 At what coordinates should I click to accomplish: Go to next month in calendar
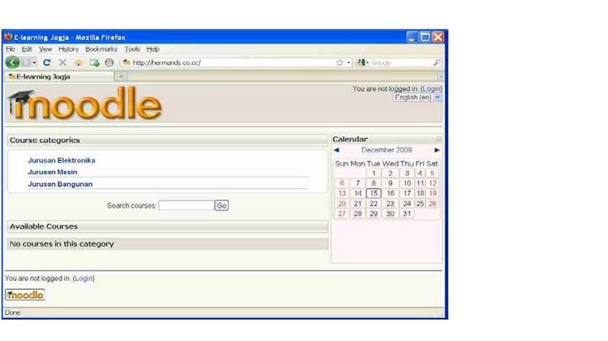437,150
